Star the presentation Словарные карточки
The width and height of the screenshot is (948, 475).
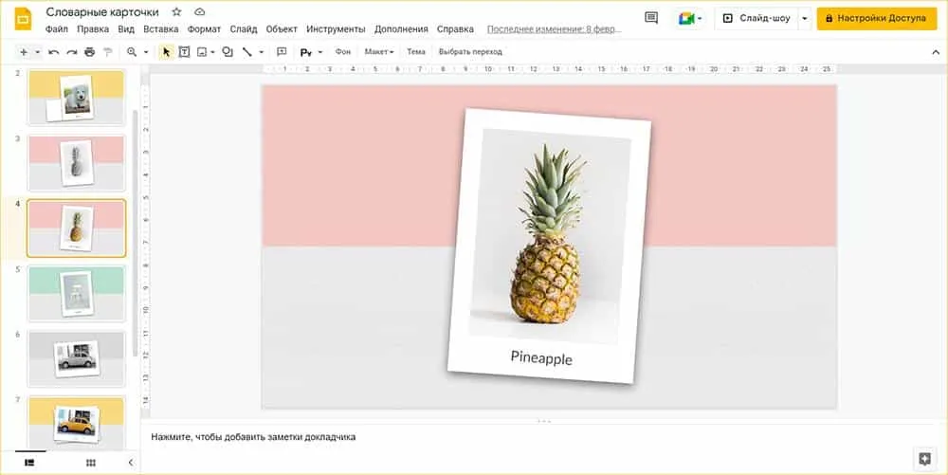[176, 11]
